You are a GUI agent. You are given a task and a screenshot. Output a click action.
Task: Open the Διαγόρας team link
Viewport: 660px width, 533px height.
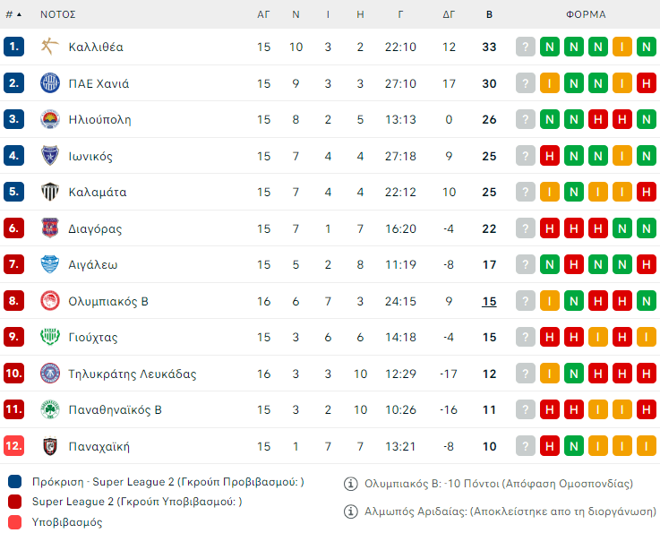95,228
